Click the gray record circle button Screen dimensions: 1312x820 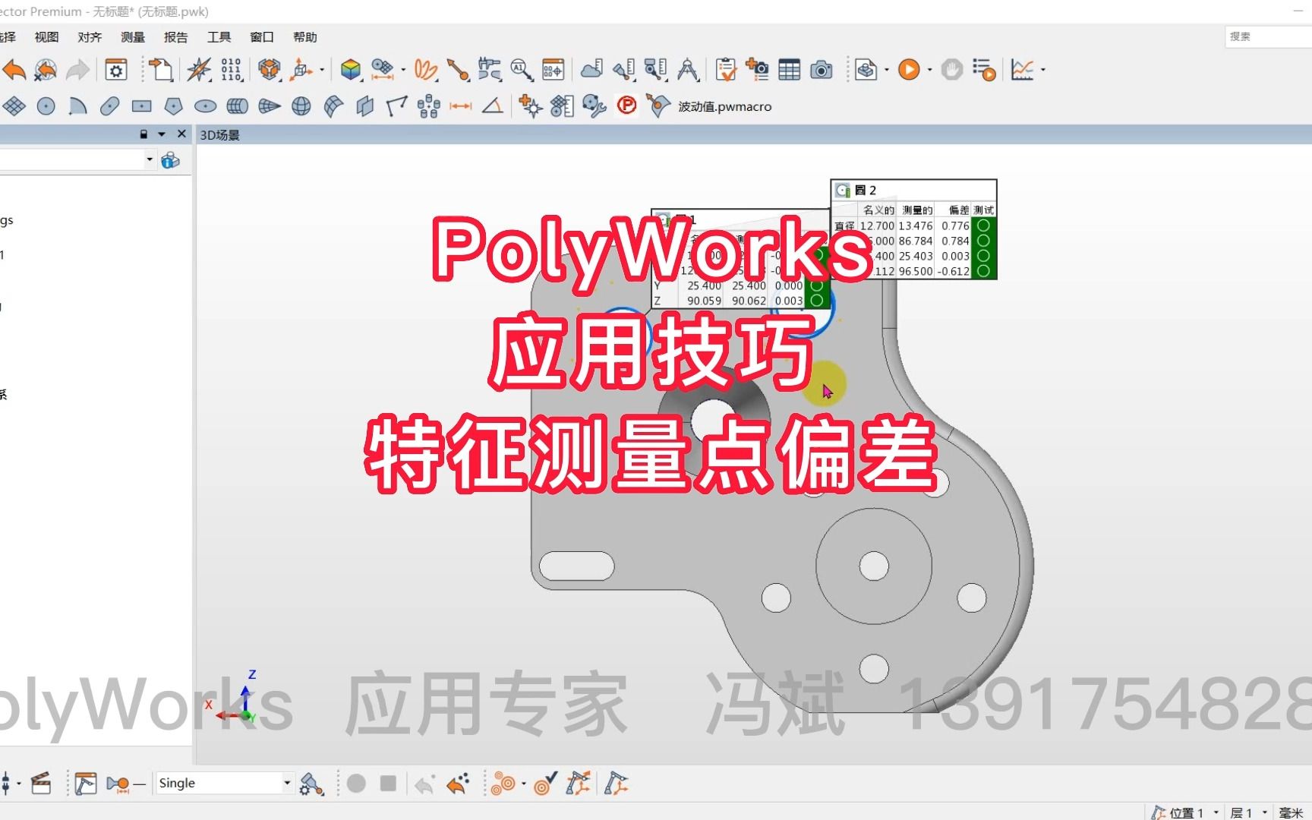(356, 783)
